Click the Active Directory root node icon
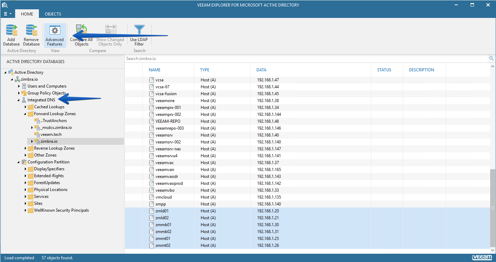Viewport: 496px width, 262px height. coord(11,72)
